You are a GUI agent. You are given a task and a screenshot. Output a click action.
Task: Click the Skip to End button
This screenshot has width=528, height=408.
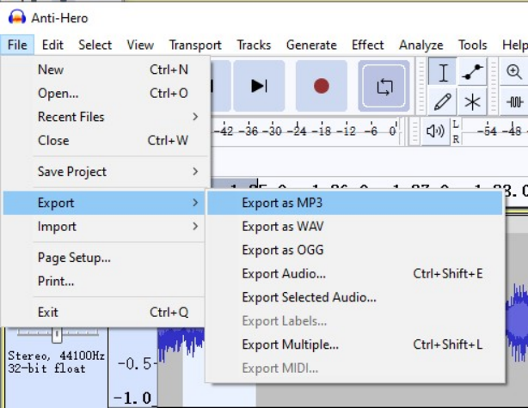click(x=259, y=86)
